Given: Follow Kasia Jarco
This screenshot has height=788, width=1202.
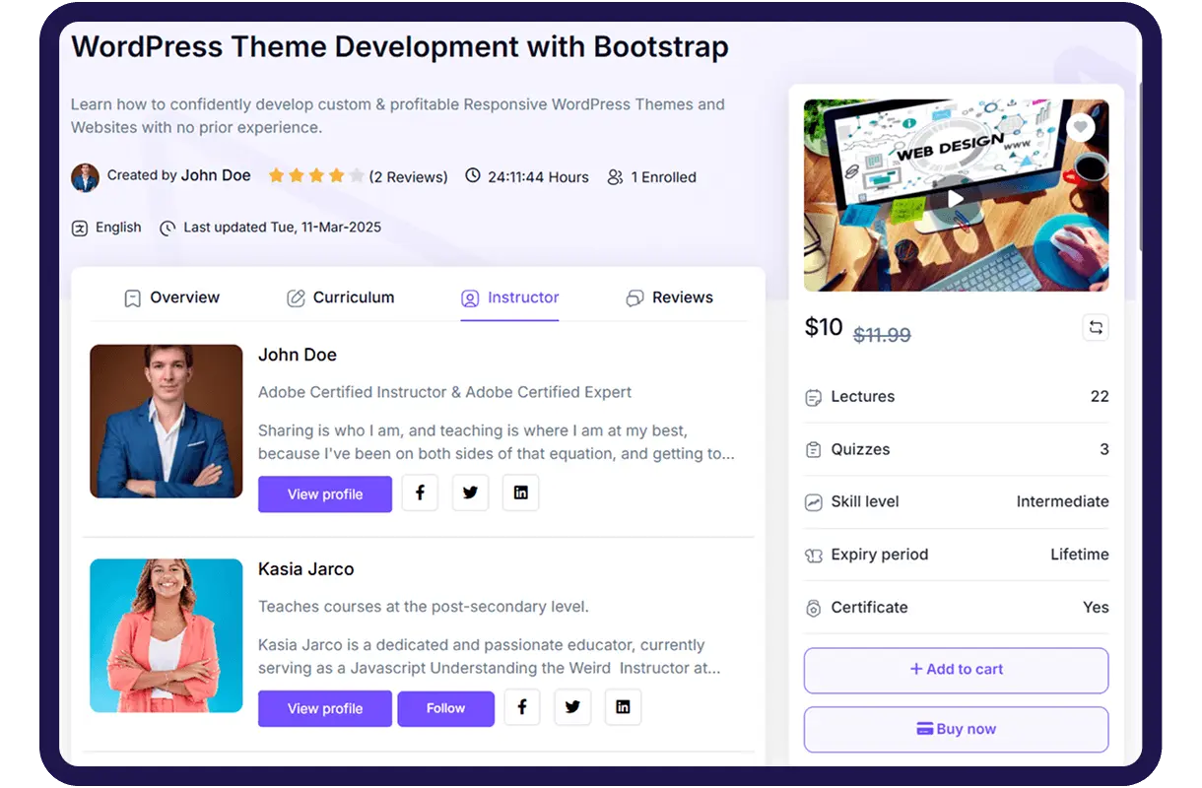Looking at the screenshot, I should pyautogui.click(x=445, y=708).
